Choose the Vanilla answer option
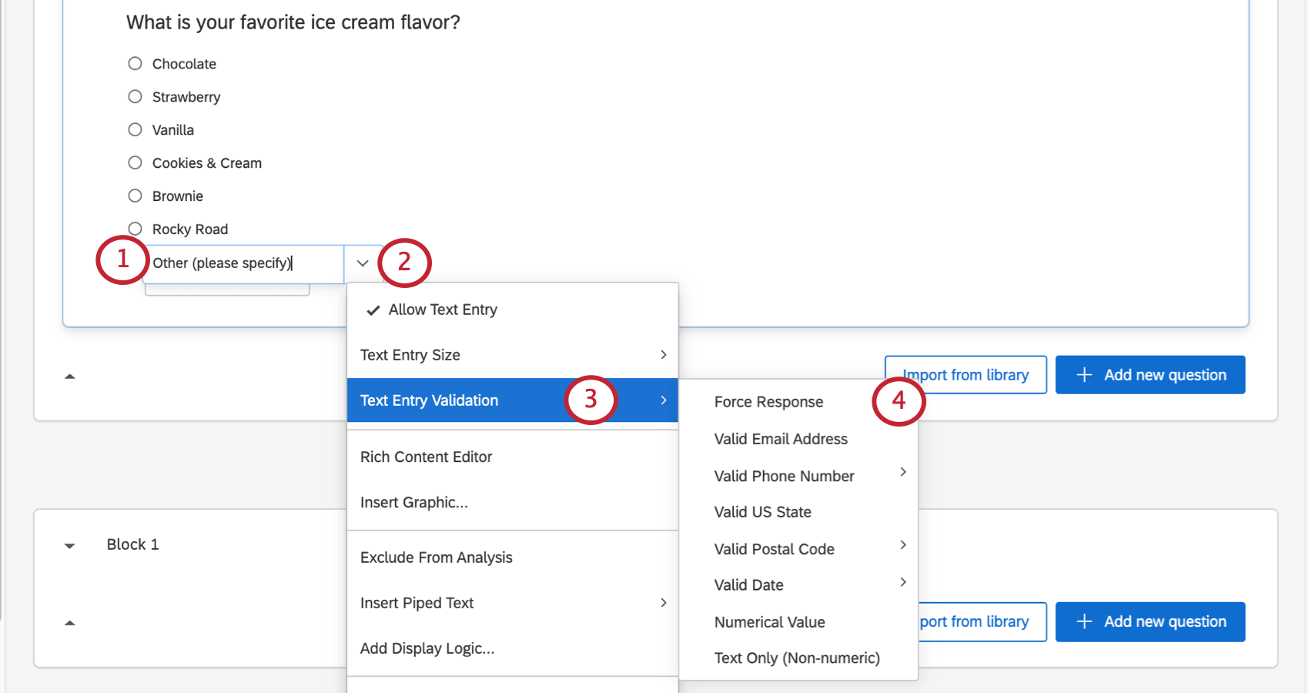The height and width of the screenshot is (693, 1309). pyautogui.click(x=135, y=129)
